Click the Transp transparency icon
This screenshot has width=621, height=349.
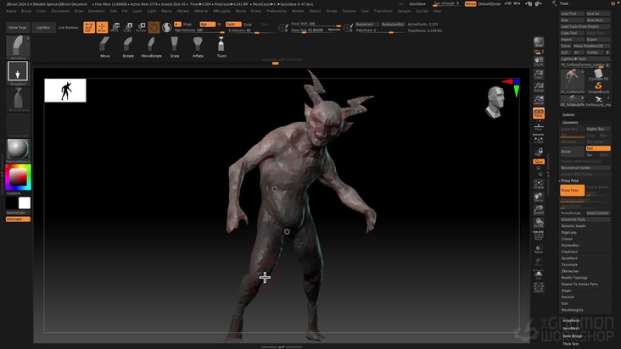pyautogui.click(x=539, y=248)
